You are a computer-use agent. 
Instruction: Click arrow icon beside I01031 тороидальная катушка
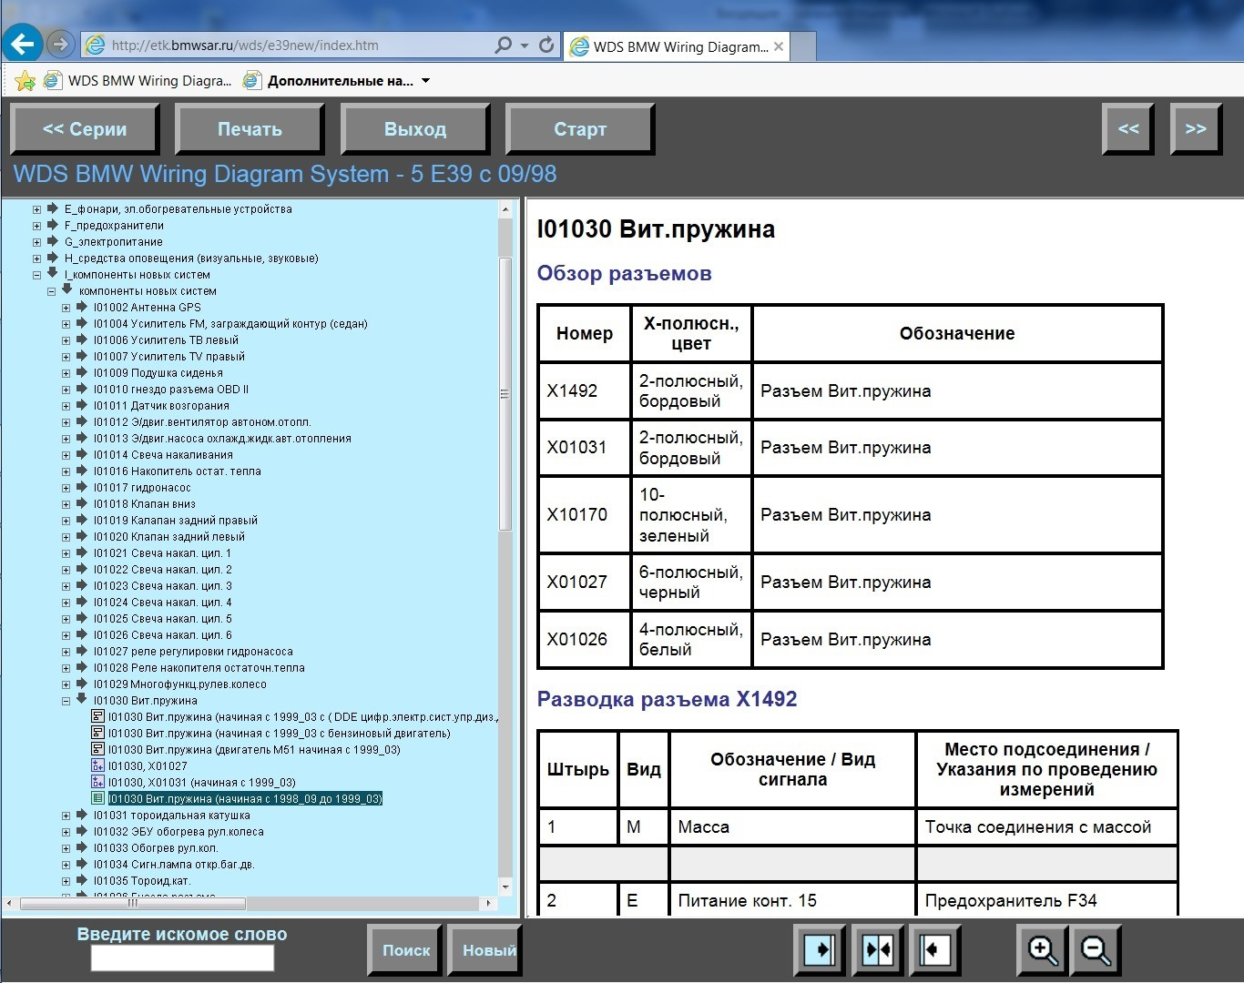point(81,815)
